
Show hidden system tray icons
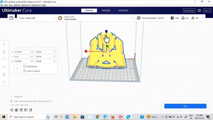click(x=162, y=117)
